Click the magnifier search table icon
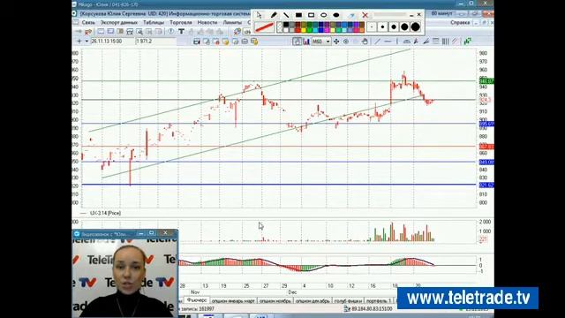 [139, 32]
